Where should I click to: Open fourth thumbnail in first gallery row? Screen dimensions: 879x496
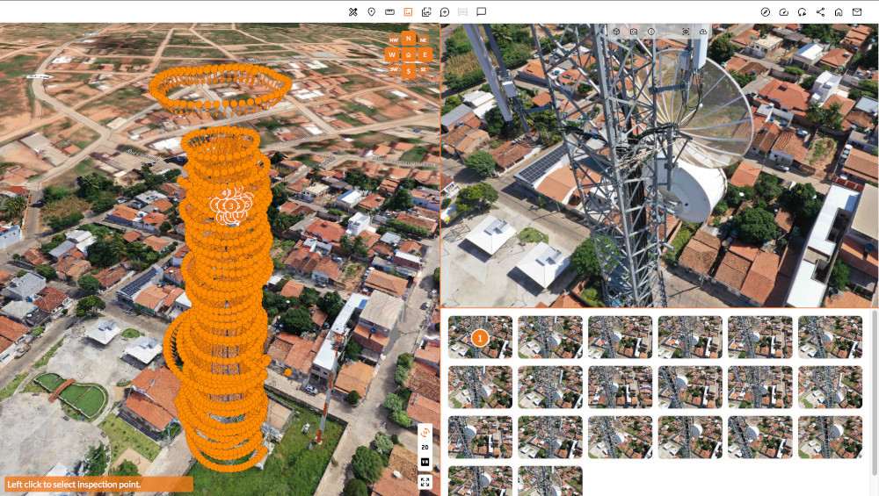pos(690,337)
